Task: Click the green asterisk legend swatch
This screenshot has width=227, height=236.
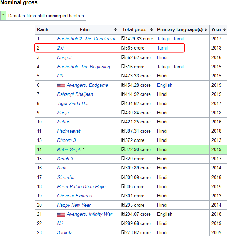Action: point(3,16)
